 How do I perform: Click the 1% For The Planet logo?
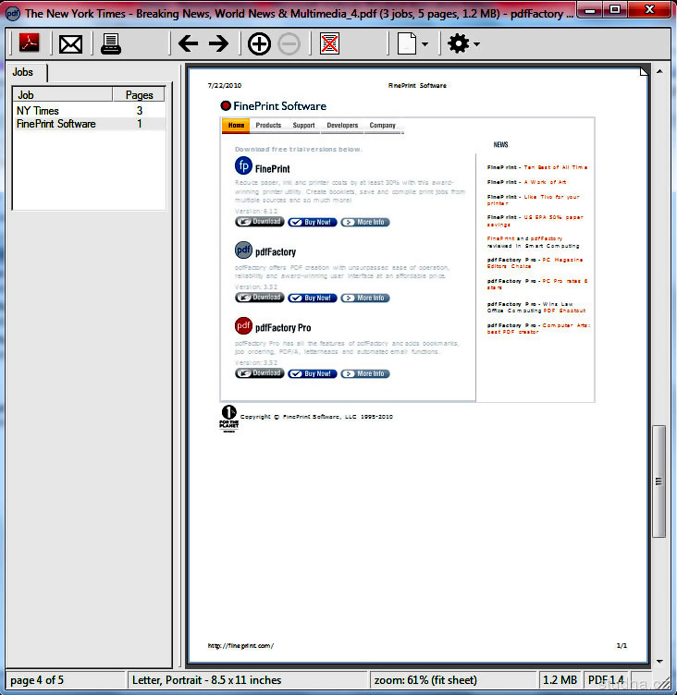click(x=229, y=418)
